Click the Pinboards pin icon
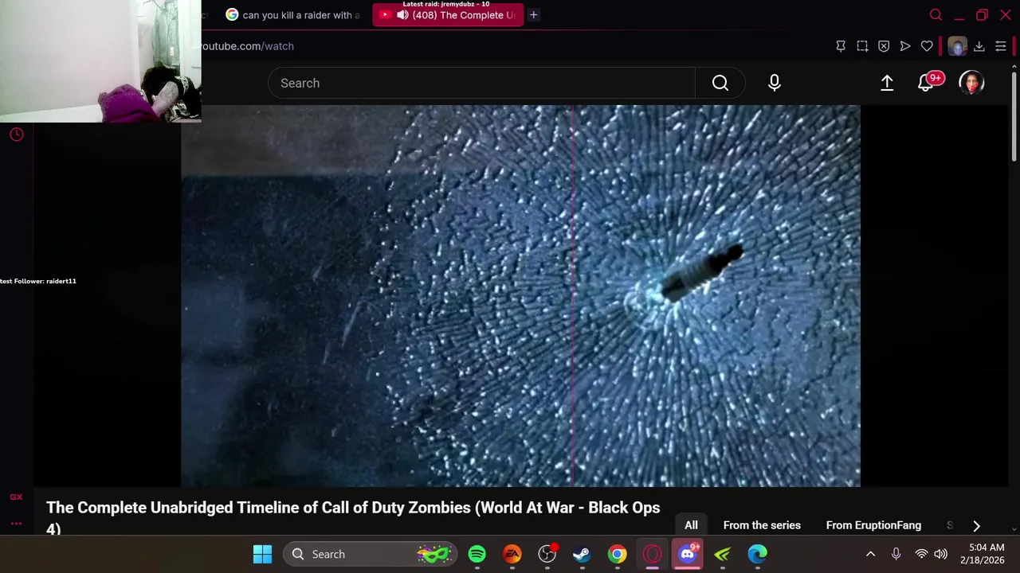The width and height of the screenshot is (1020, 573). point(841,46)
